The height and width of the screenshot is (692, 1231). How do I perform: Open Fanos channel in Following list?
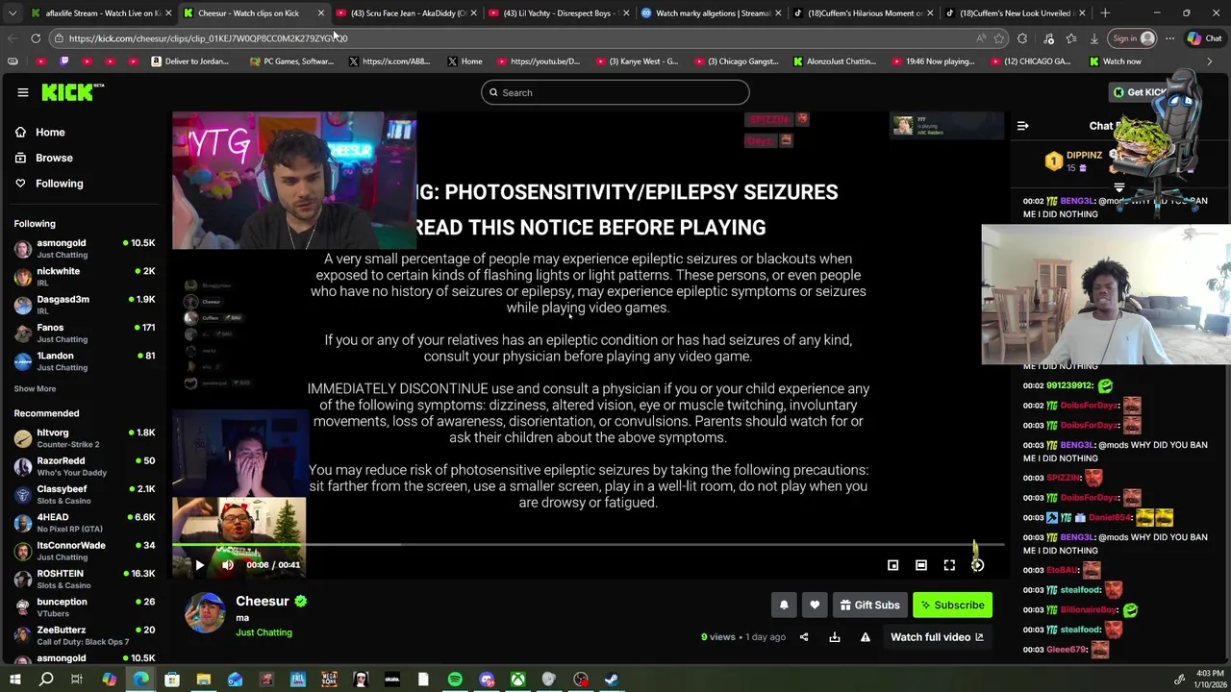point(84,333)
